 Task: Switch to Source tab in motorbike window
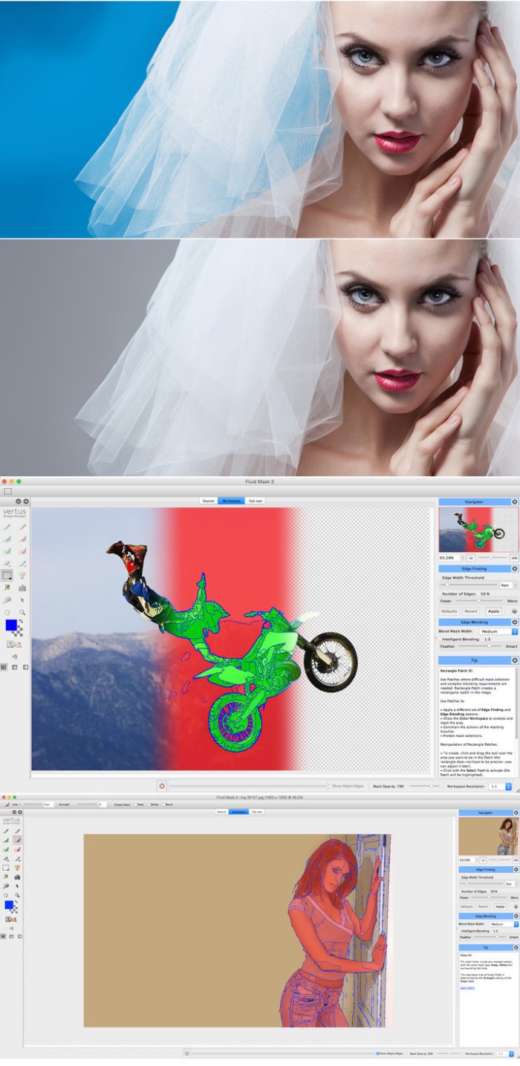(209, 501)
